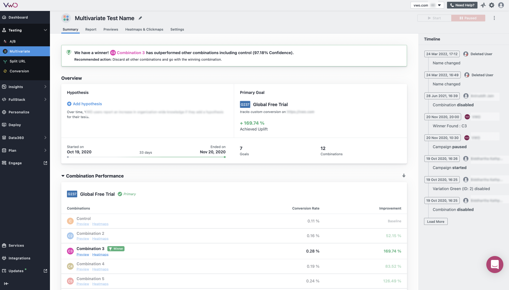Open Preview link for Combination 2
Viewport: 509px width, 290px height.
(x=83, y=239)
